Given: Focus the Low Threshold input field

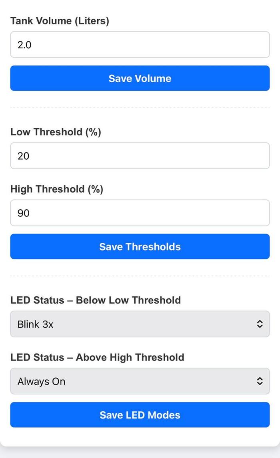Looking at the screenshot, I should coord(140,156).
